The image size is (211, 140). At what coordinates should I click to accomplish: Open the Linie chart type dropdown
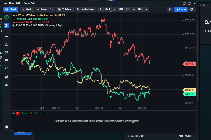[41, 9]
